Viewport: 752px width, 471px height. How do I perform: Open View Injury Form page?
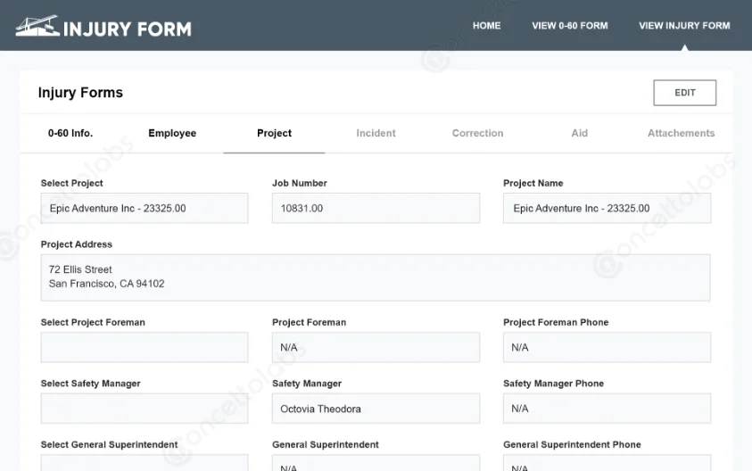pyautogui.click(x=684, y=26)
